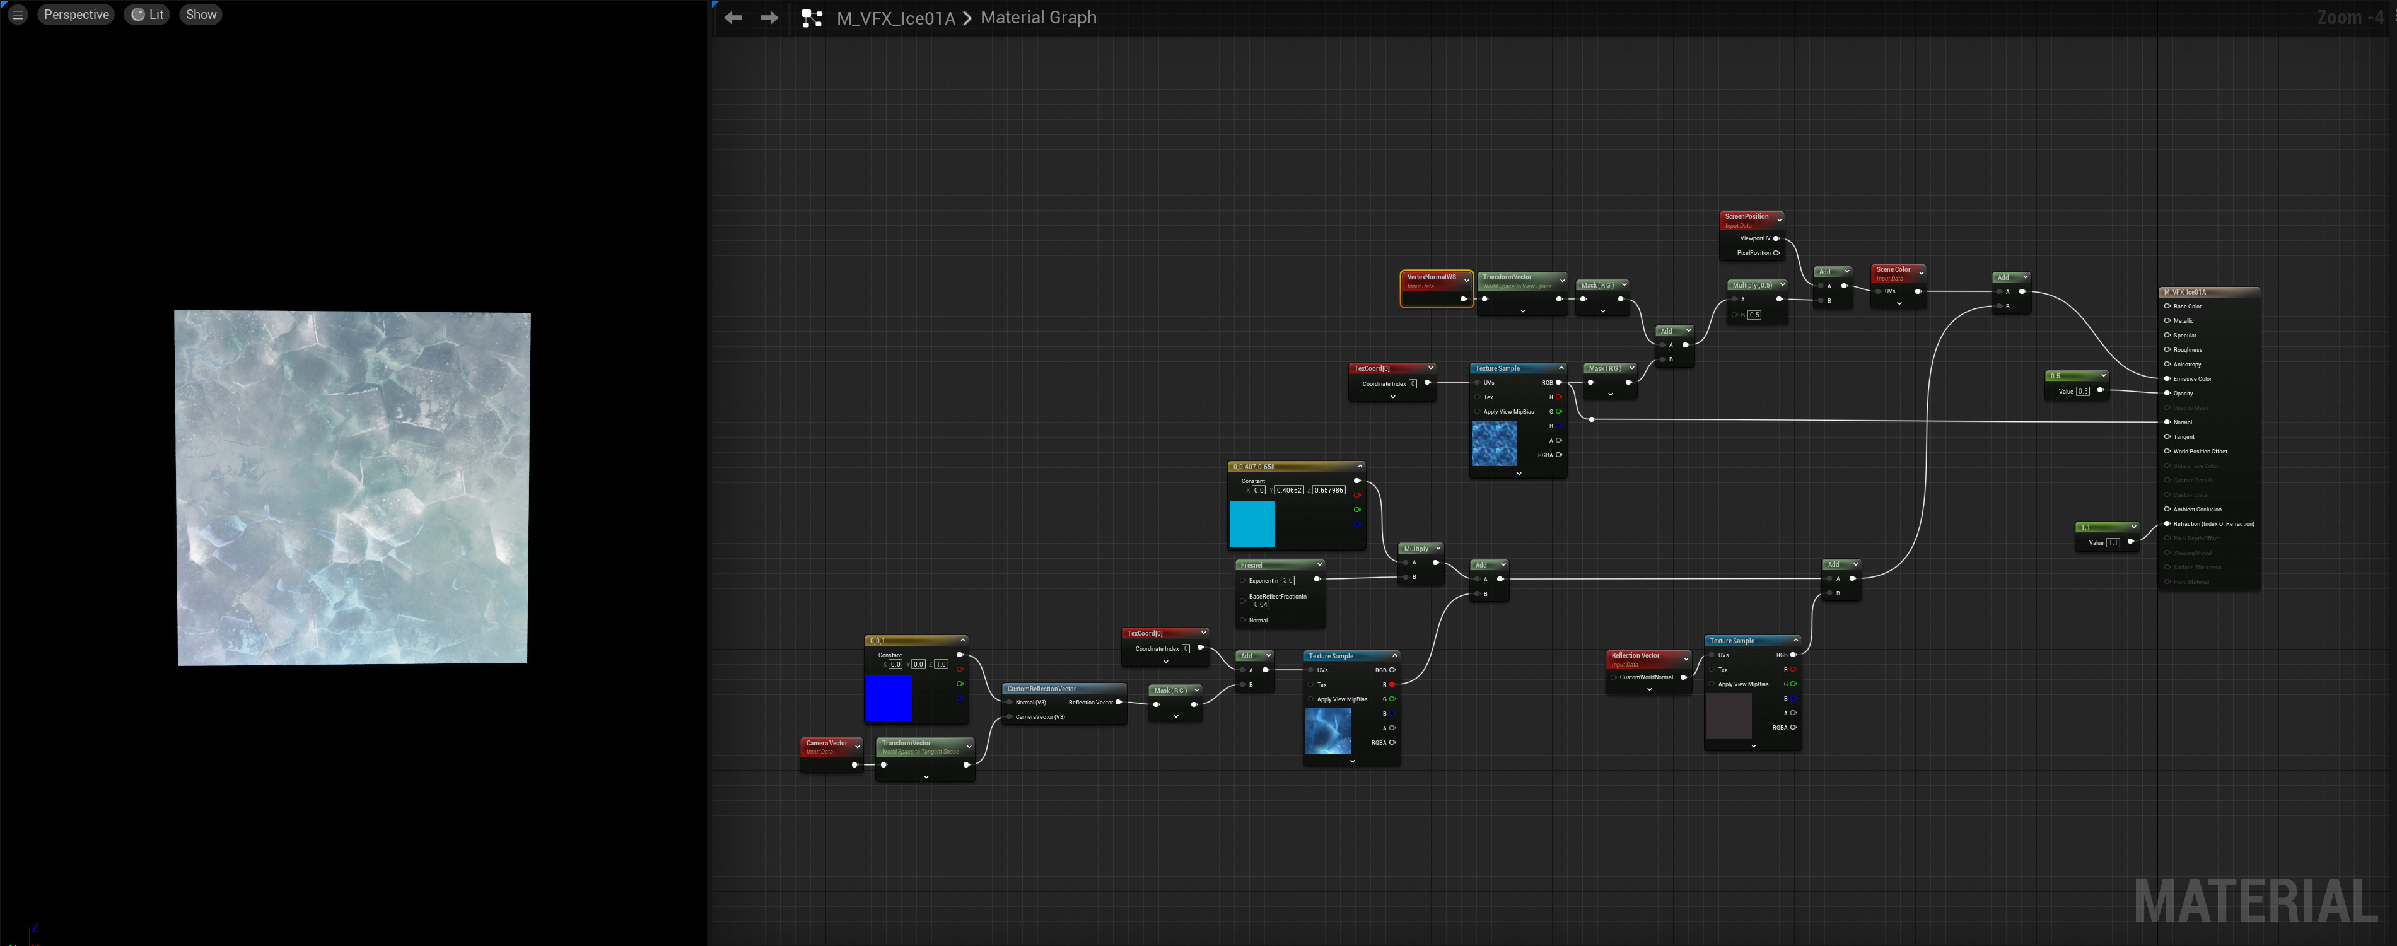The height and width of the screenshot is (946, 2397).
Task: Click the 0.5 node Value field
Action: point(2082,392)
